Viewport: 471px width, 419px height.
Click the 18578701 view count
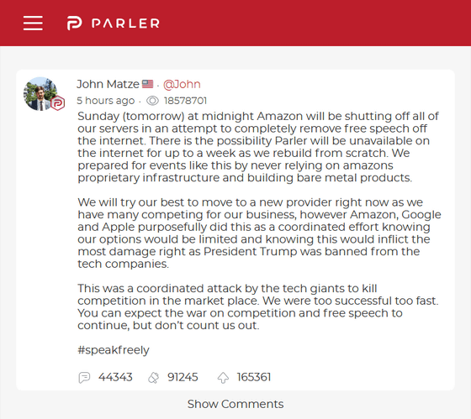[185, 101]
